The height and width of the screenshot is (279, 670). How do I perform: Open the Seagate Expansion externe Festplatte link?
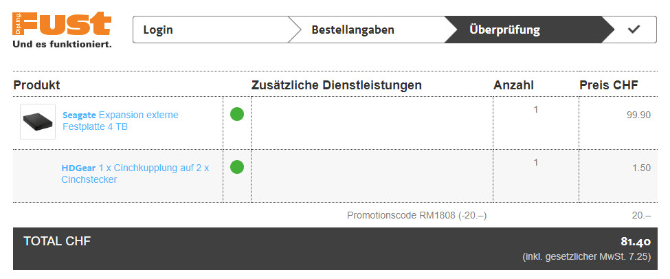pyautogui.click(x=120, y=121)
